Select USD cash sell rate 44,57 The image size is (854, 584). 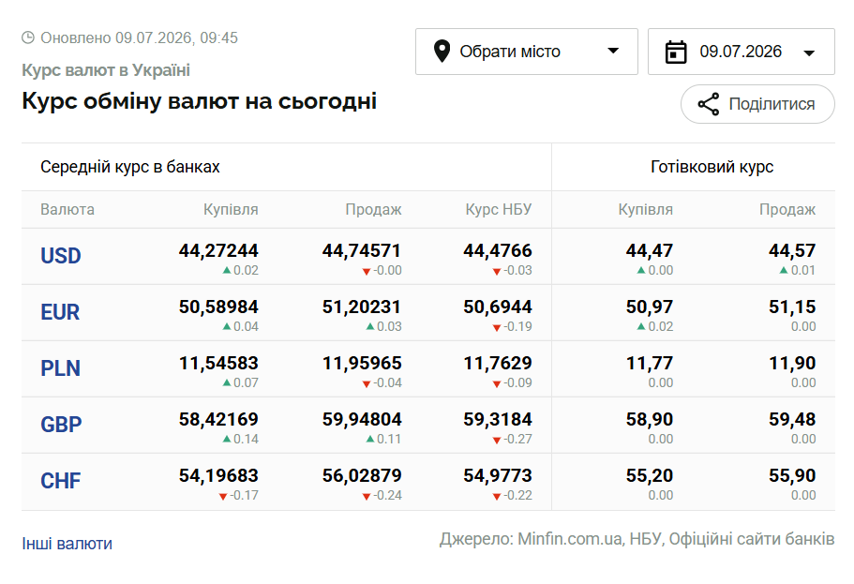click(792, 250)
